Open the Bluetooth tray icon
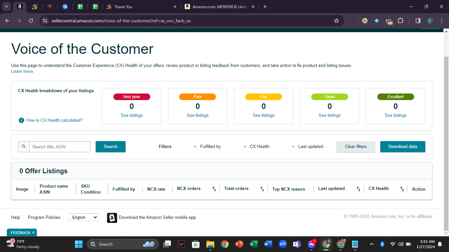The image size is (449, 252). pos(382,244)
